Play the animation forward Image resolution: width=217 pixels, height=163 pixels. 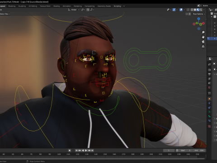[x=86, y=150]
